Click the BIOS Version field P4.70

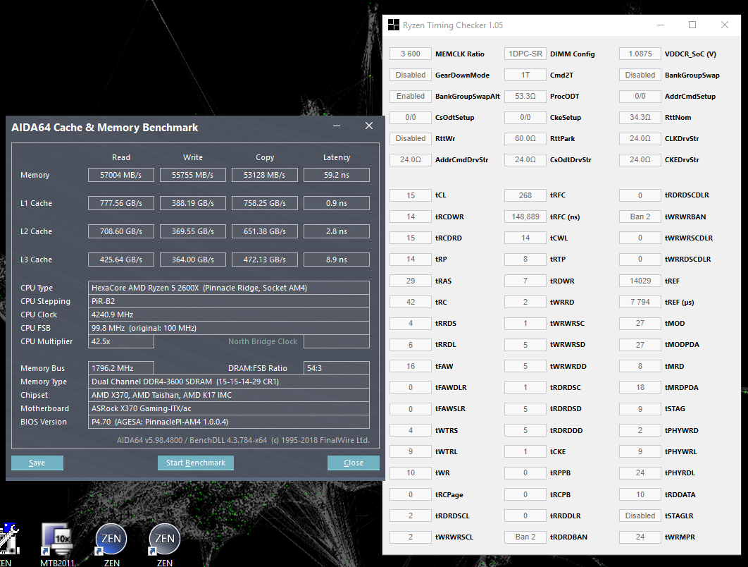pos(228,421)
